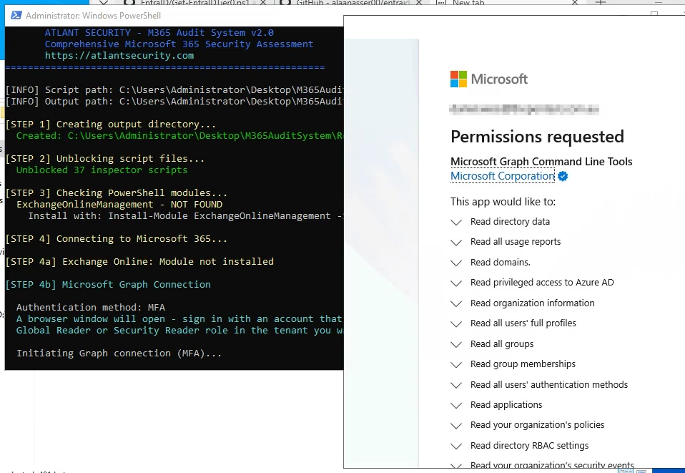The height and width of the screenshot is (473, 685).
Task: Click 'Read all usage reports' permission label
Action: [516, 242]
